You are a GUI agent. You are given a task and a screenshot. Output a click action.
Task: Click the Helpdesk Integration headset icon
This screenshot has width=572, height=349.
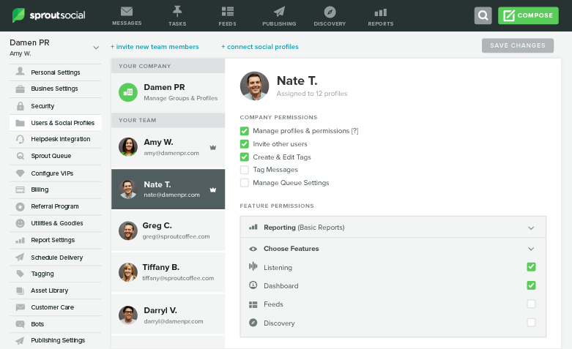click(20, 139)
